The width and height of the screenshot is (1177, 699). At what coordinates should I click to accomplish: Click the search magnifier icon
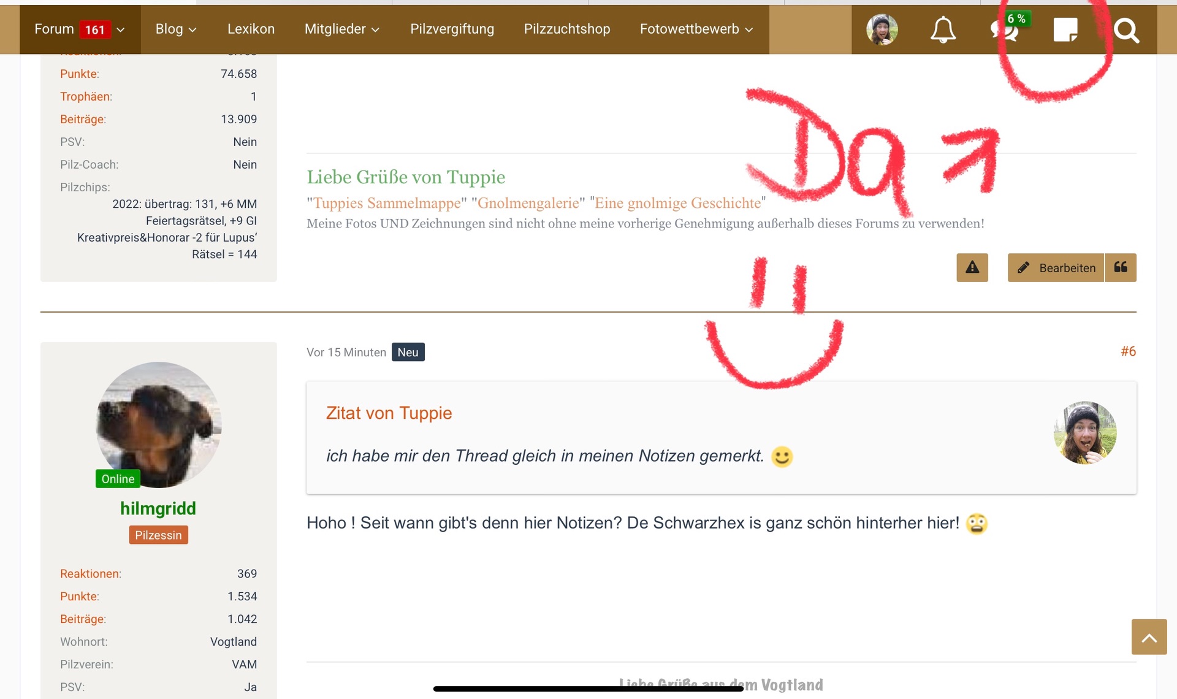coord(1126,30)
